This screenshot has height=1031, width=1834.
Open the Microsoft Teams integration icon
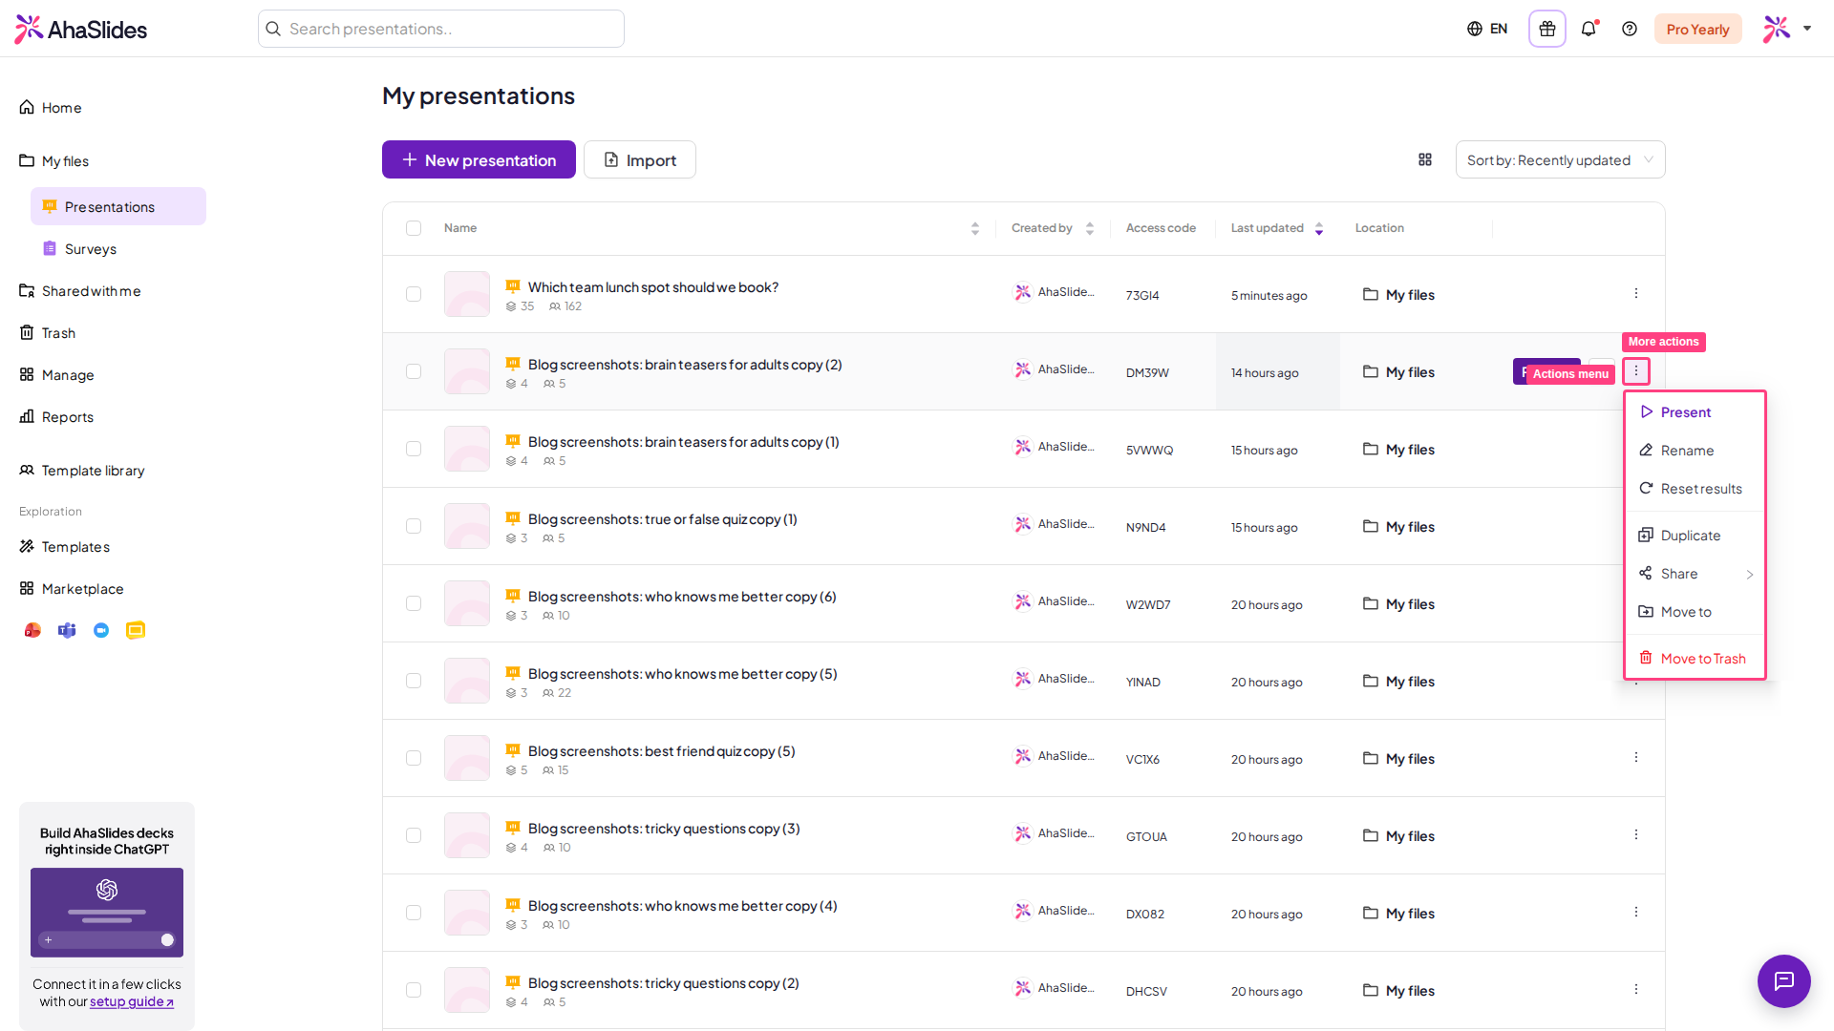click(x=67, y=630)
